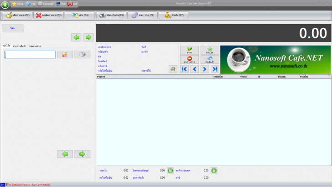
Task: Cancel the sale with the F3 button
Action: tap(48, 15)
